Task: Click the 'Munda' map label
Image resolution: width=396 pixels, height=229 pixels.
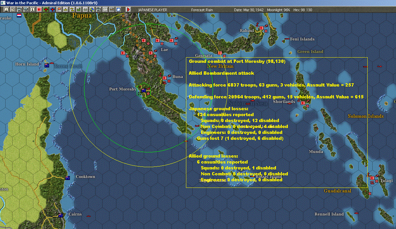Action: tap(316, 152)
